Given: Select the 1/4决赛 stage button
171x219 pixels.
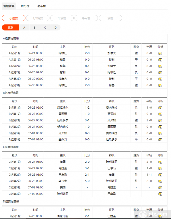Looking at the screenshot, I should point(38,18).
